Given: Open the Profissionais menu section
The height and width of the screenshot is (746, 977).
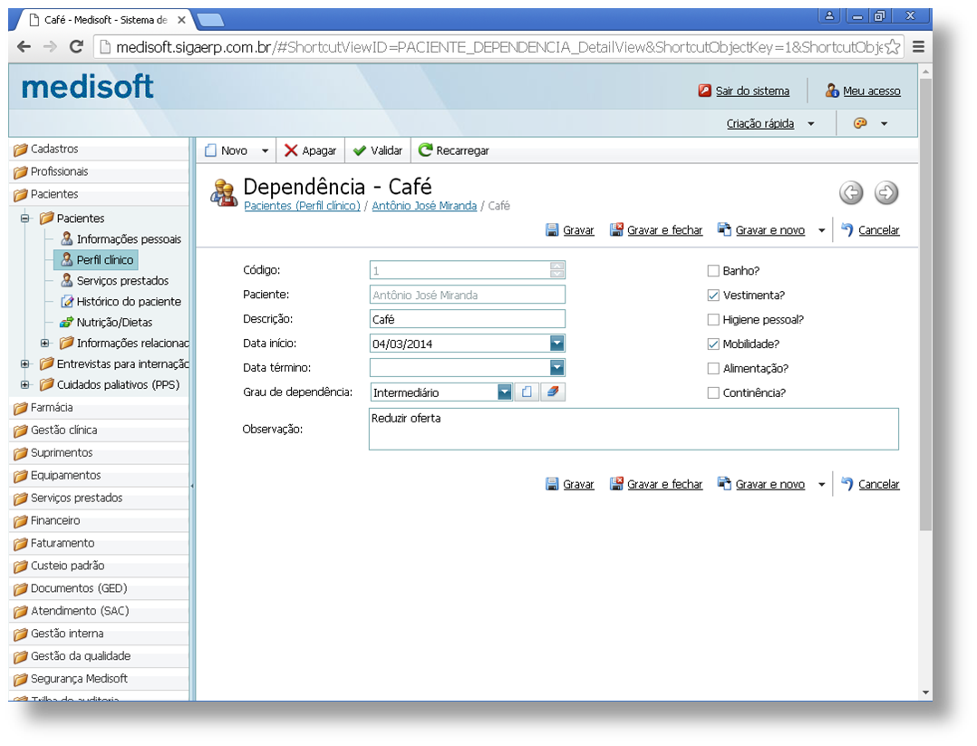Looking at the screenshot, I should (100, 172).
